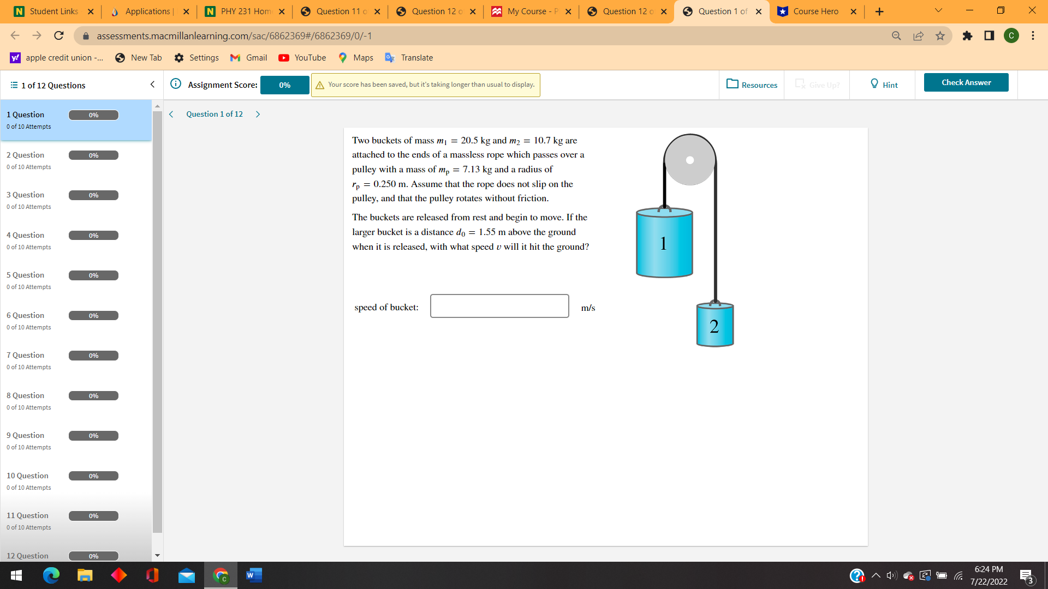Image resolution: width=1048 pixels, height=589 pixels.
Task: Click the Assignment Score info icon
Action: click(x=176, y=84)
